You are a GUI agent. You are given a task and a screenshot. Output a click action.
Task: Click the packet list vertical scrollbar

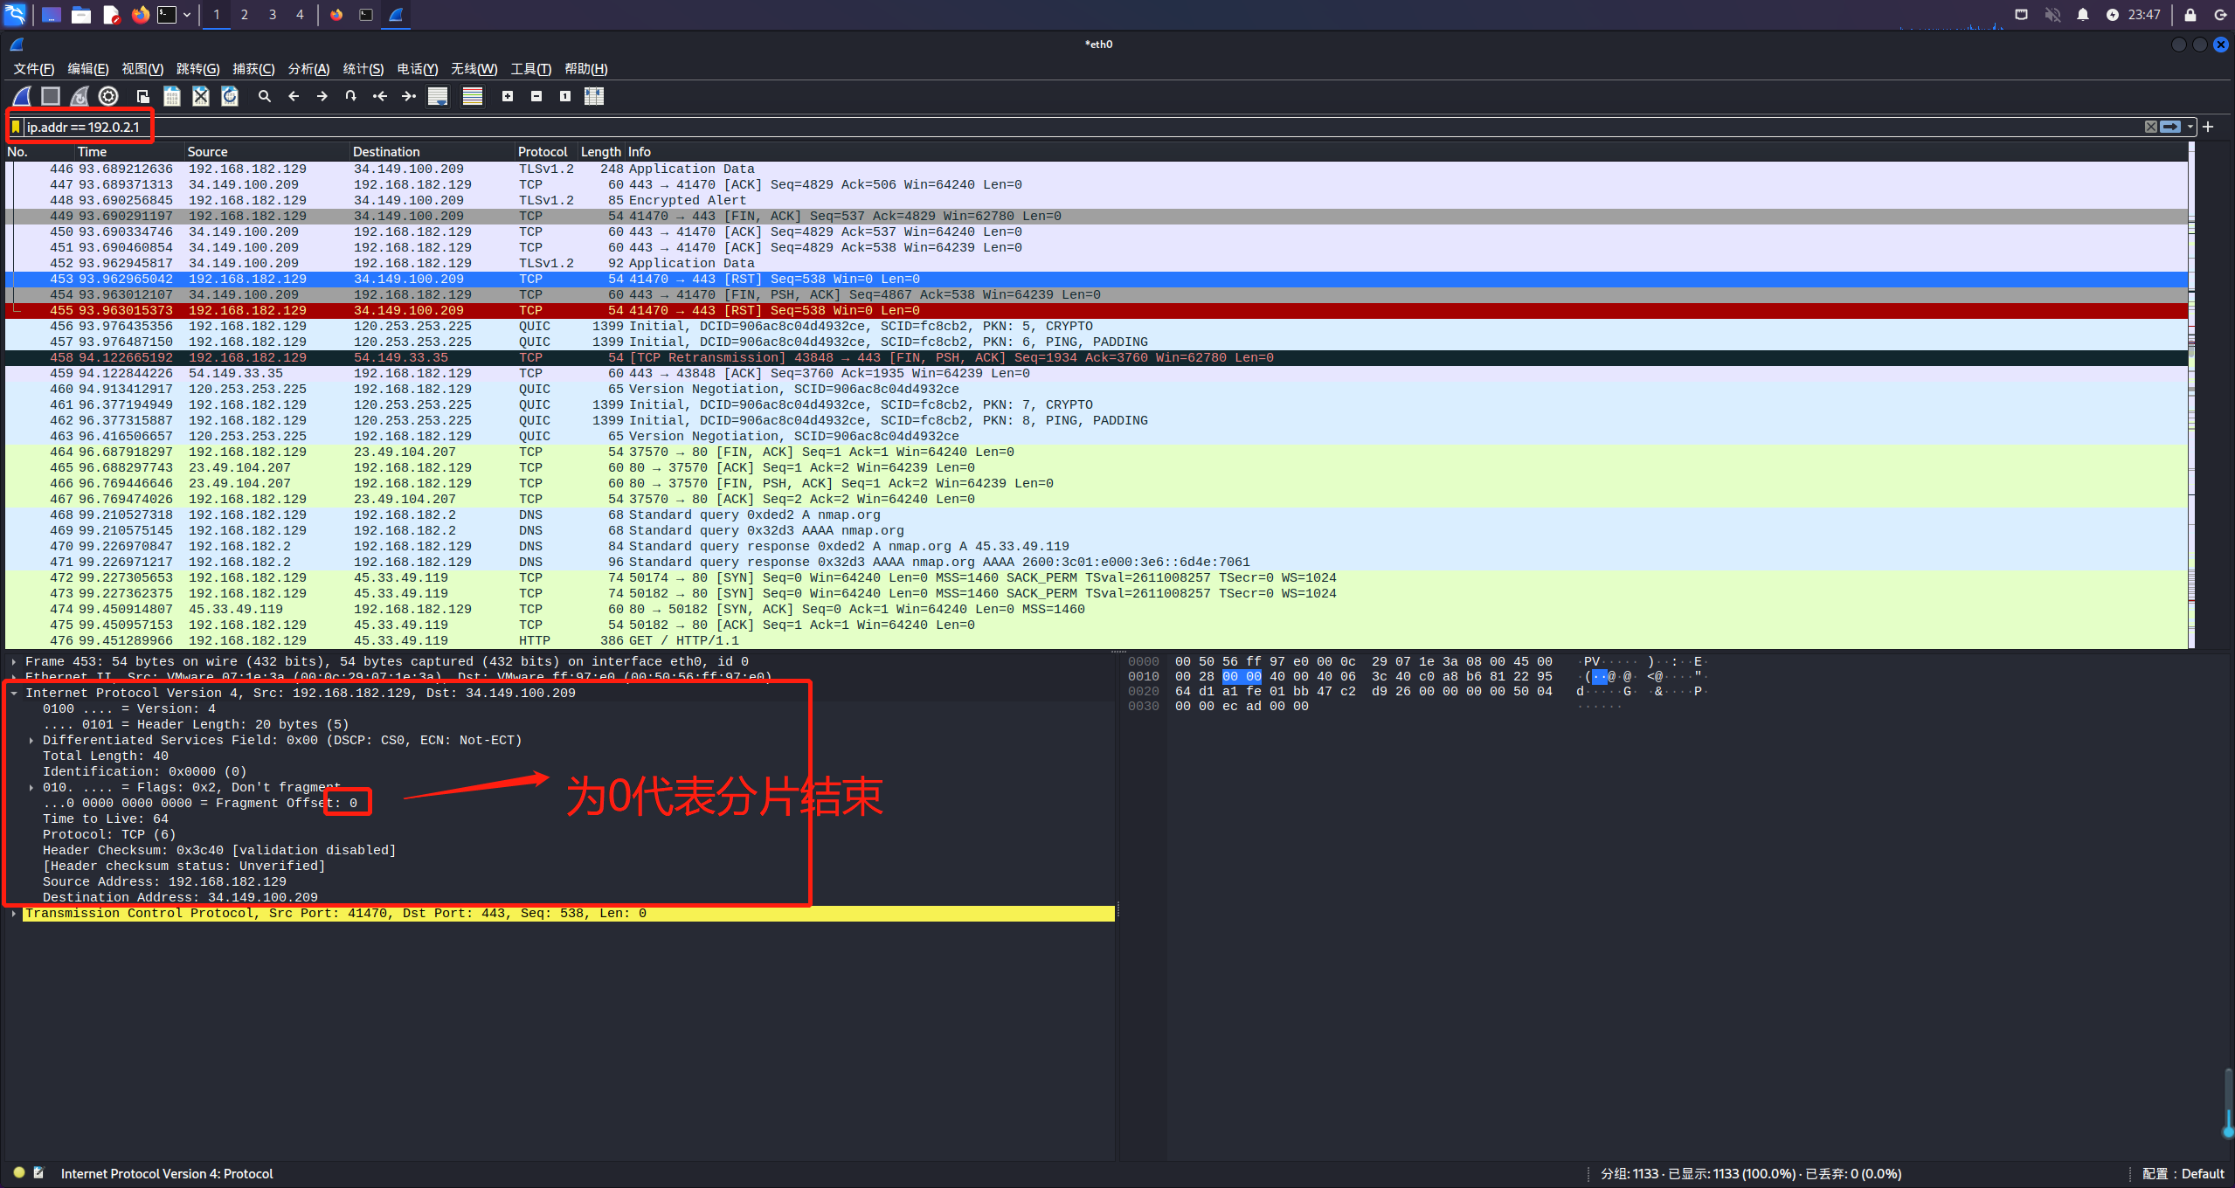2190,393
